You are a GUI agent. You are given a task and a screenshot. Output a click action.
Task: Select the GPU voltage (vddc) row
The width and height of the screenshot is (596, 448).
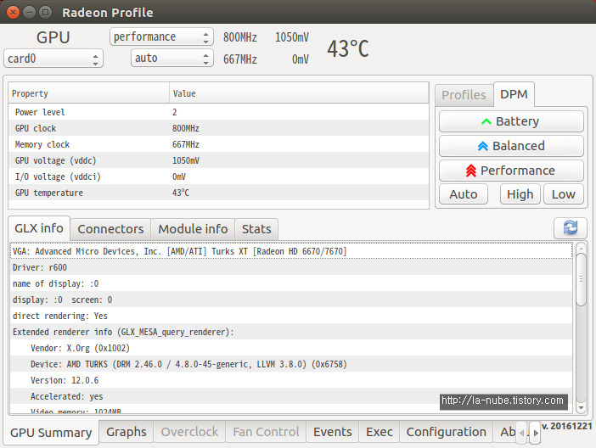pos(218,160)
